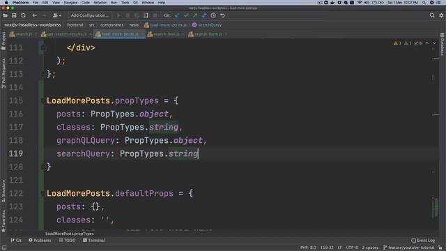Open macOS Spotlight search in menu bar
The width and height of the screenshot is (446, 251).
point(424,3)
